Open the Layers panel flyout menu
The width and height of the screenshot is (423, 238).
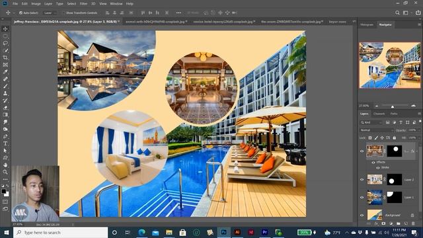[x=419, y=114]
